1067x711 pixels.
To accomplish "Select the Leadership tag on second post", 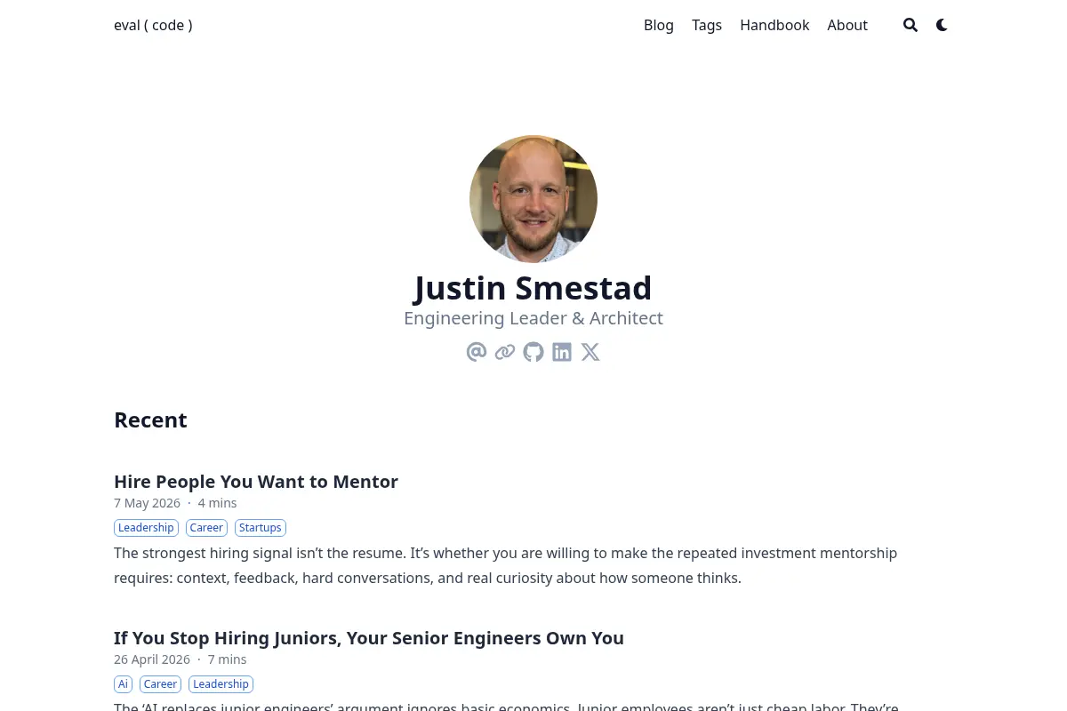I will (221, 684).
